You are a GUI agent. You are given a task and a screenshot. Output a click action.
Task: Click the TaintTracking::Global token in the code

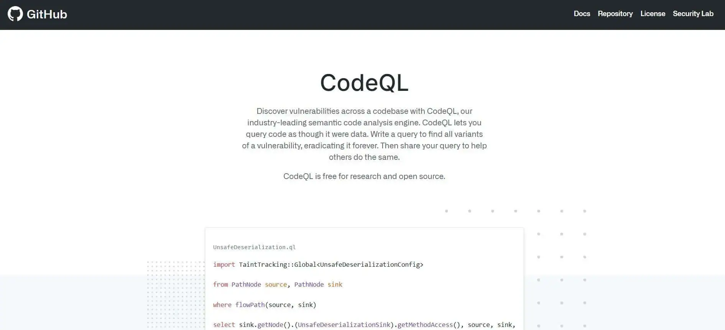277,264
